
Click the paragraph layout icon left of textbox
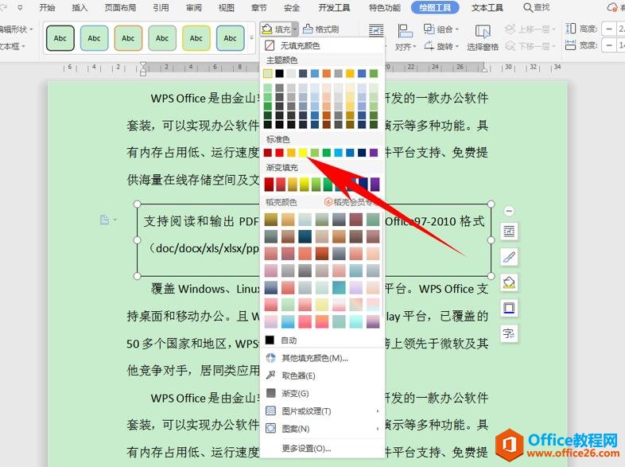[105, 220]
